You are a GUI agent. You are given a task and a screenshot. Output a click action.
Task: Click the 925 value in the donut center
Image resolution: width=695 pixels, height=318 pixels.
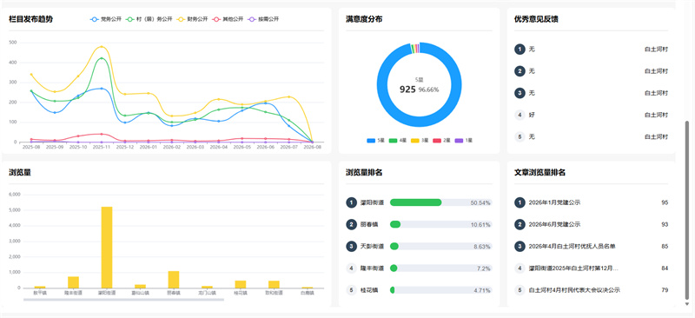pyautogui.click(x=407, y=89)
